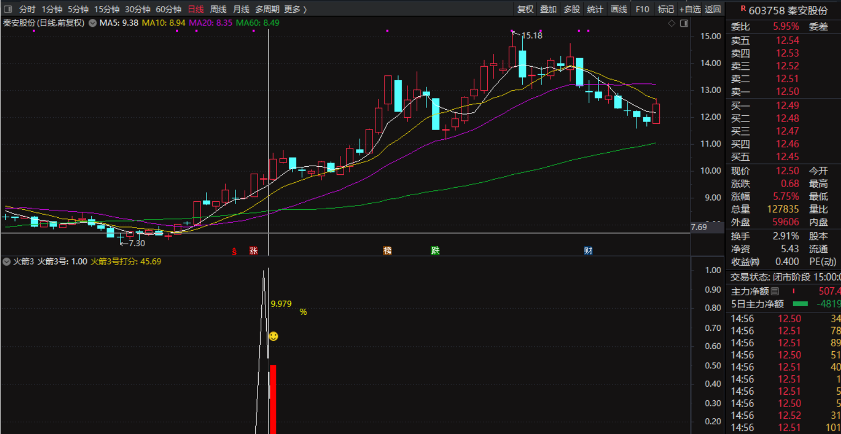Expand the MA indicator dropdown arrow
This screenshot has height=434, width=841.
[x=92, y=23]
